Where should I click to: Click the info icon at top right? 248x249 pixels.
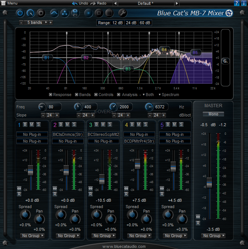[243, 3]
